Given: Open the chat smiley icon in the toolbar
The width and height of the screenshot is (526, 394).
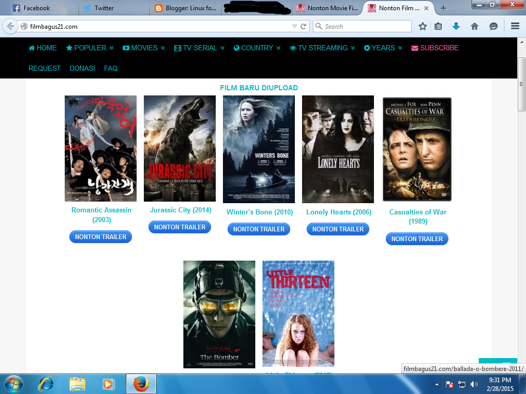Looking at the screenshot, I should click(493, 26).
